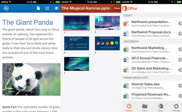
Task: Open Projected Revenues spreadsheet row
Action: tap(151, 96)
